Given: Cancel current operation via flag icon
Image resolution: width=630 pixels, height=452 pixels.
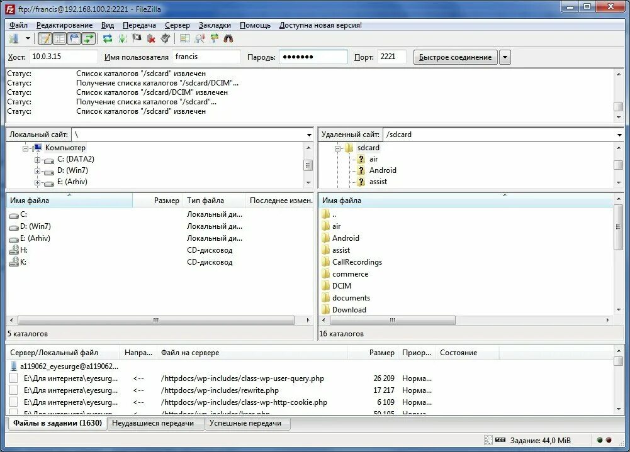Looking at the screenshot, I should pyautogui.click(x=137, y=38).
